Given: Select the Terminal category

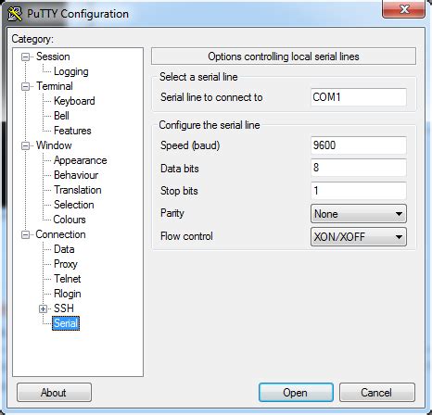Looking at the screenshot, I should pyautogui.click(x=55, y=86).
